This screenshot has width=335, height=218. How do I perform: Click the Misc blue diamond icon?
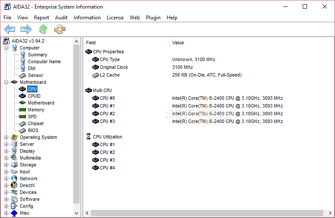click(x=14, y=213)
